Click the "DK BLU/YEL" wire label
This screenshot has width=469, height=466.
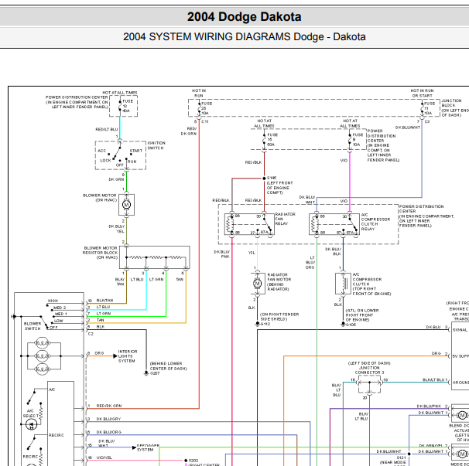(x=116, y=229)
